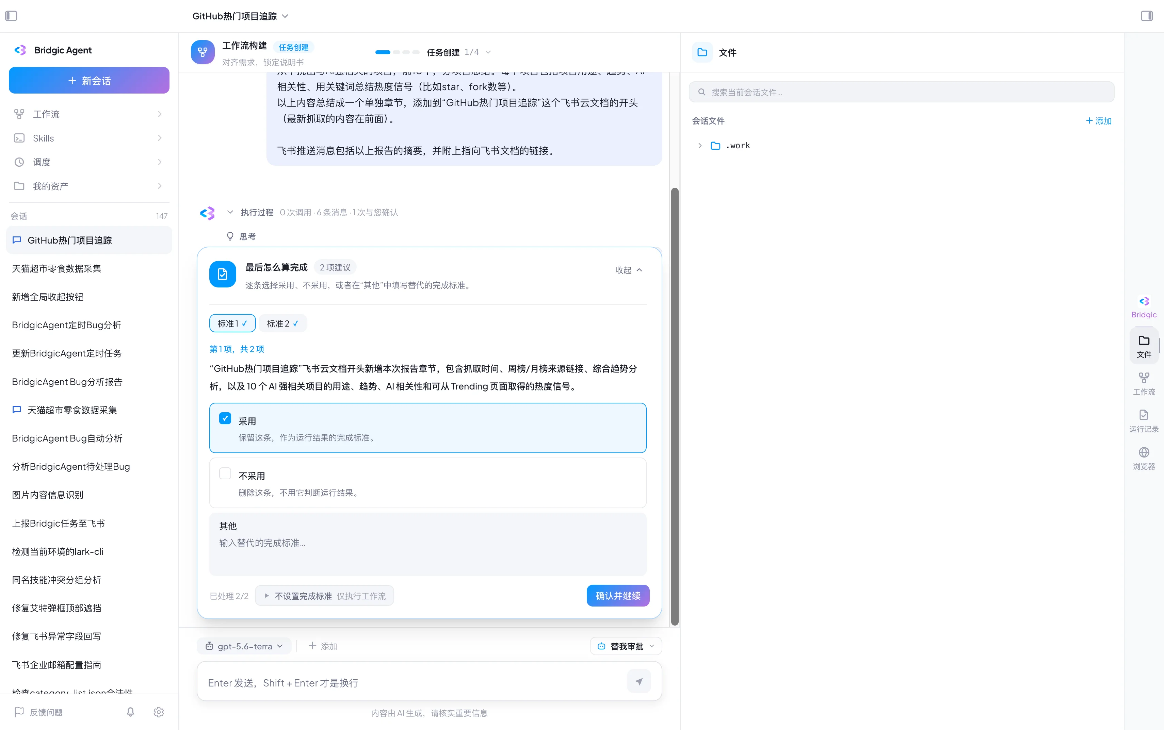Click the search magnifier icon in file search
This screenshot has height=730, width=1164.
pyautogui.click(x=702, y=92)
